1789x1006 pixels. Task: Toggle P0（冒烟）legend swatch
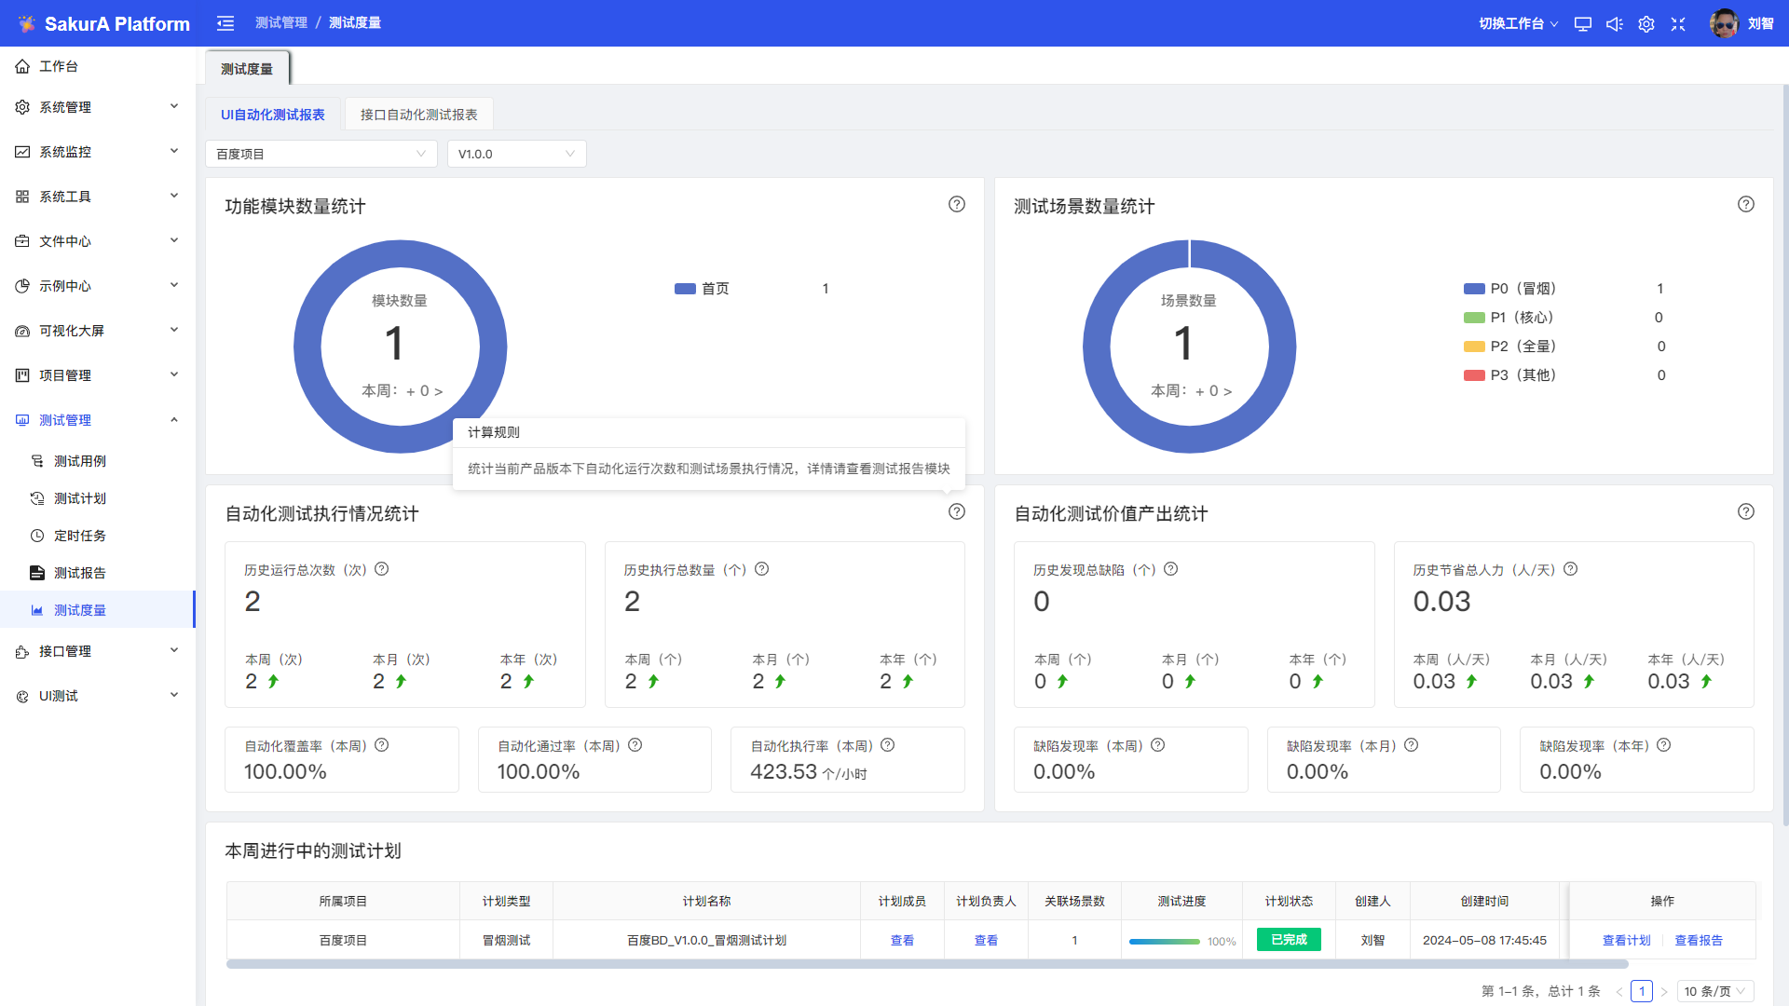pyautogui.click(x=1474, y=289)
